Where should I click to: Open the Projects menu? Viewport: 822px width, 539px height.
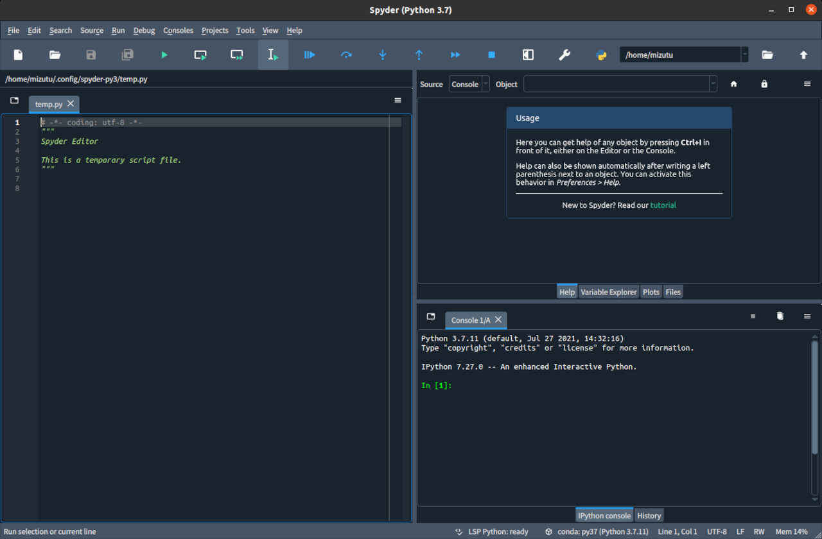point(215,30)
